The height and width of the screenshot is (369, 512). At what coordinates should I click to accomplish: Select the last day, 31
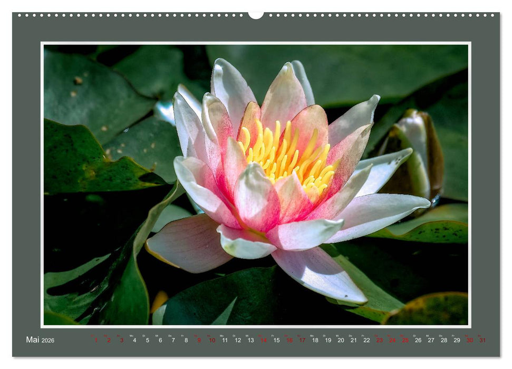(482, 341)
